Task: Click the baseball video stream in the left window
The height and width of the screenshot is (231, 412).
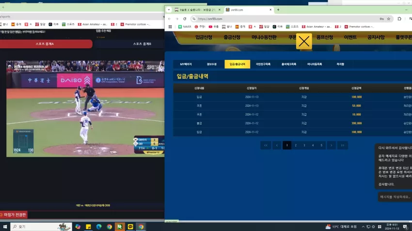Action: click(85, 109)
